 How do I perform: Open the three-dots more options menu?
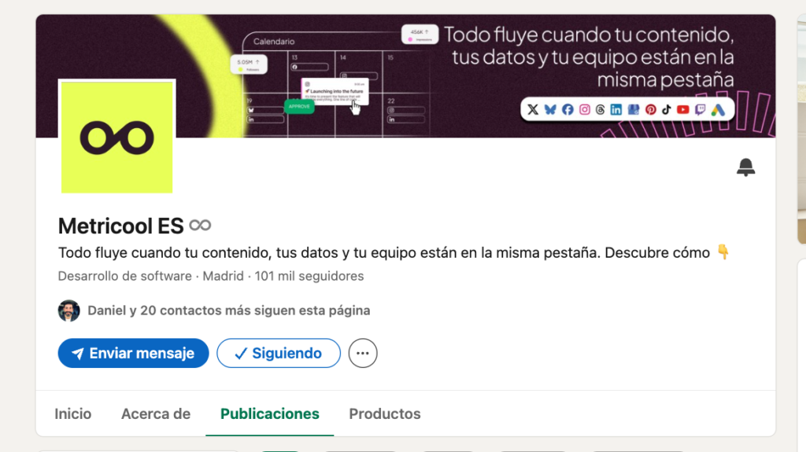[x=363, y=353]
